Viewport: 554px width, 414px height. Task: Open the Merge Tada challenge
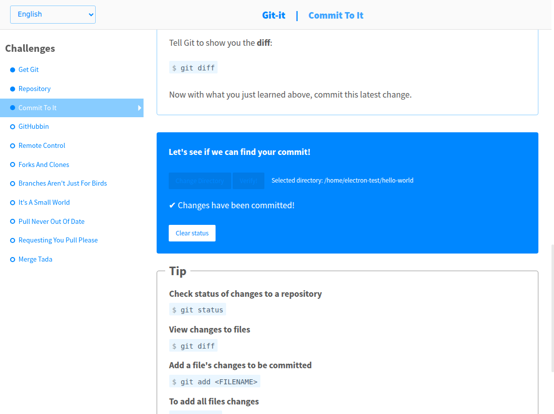[x=35, y=259]
